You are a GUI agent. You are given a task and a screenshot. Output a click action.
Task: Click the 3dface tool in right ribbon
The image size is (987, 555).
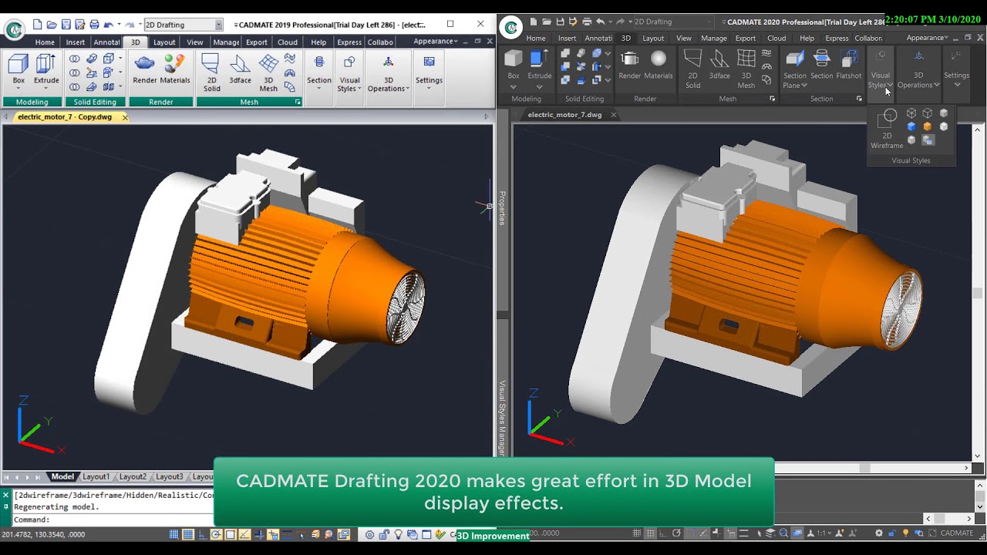(x=719, y=63)
